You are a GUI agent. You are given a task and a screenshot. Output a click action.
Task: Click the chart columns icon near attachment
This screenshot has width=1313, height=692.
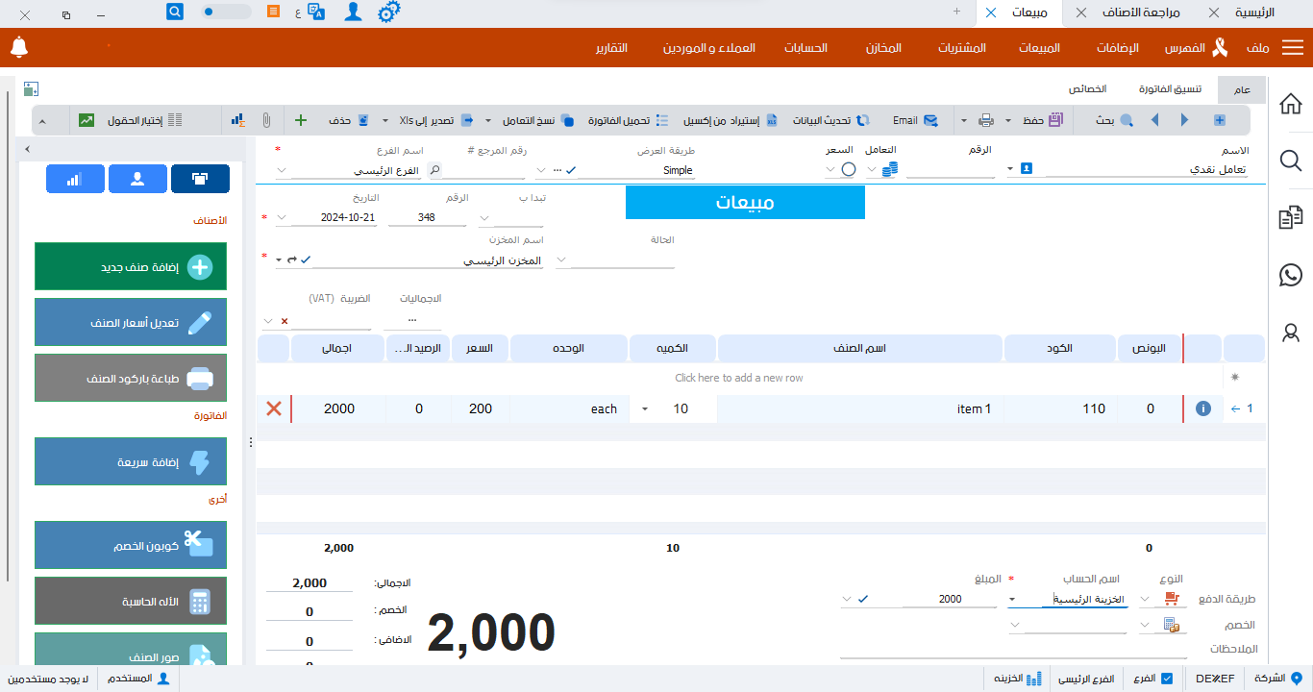(237, 120)
